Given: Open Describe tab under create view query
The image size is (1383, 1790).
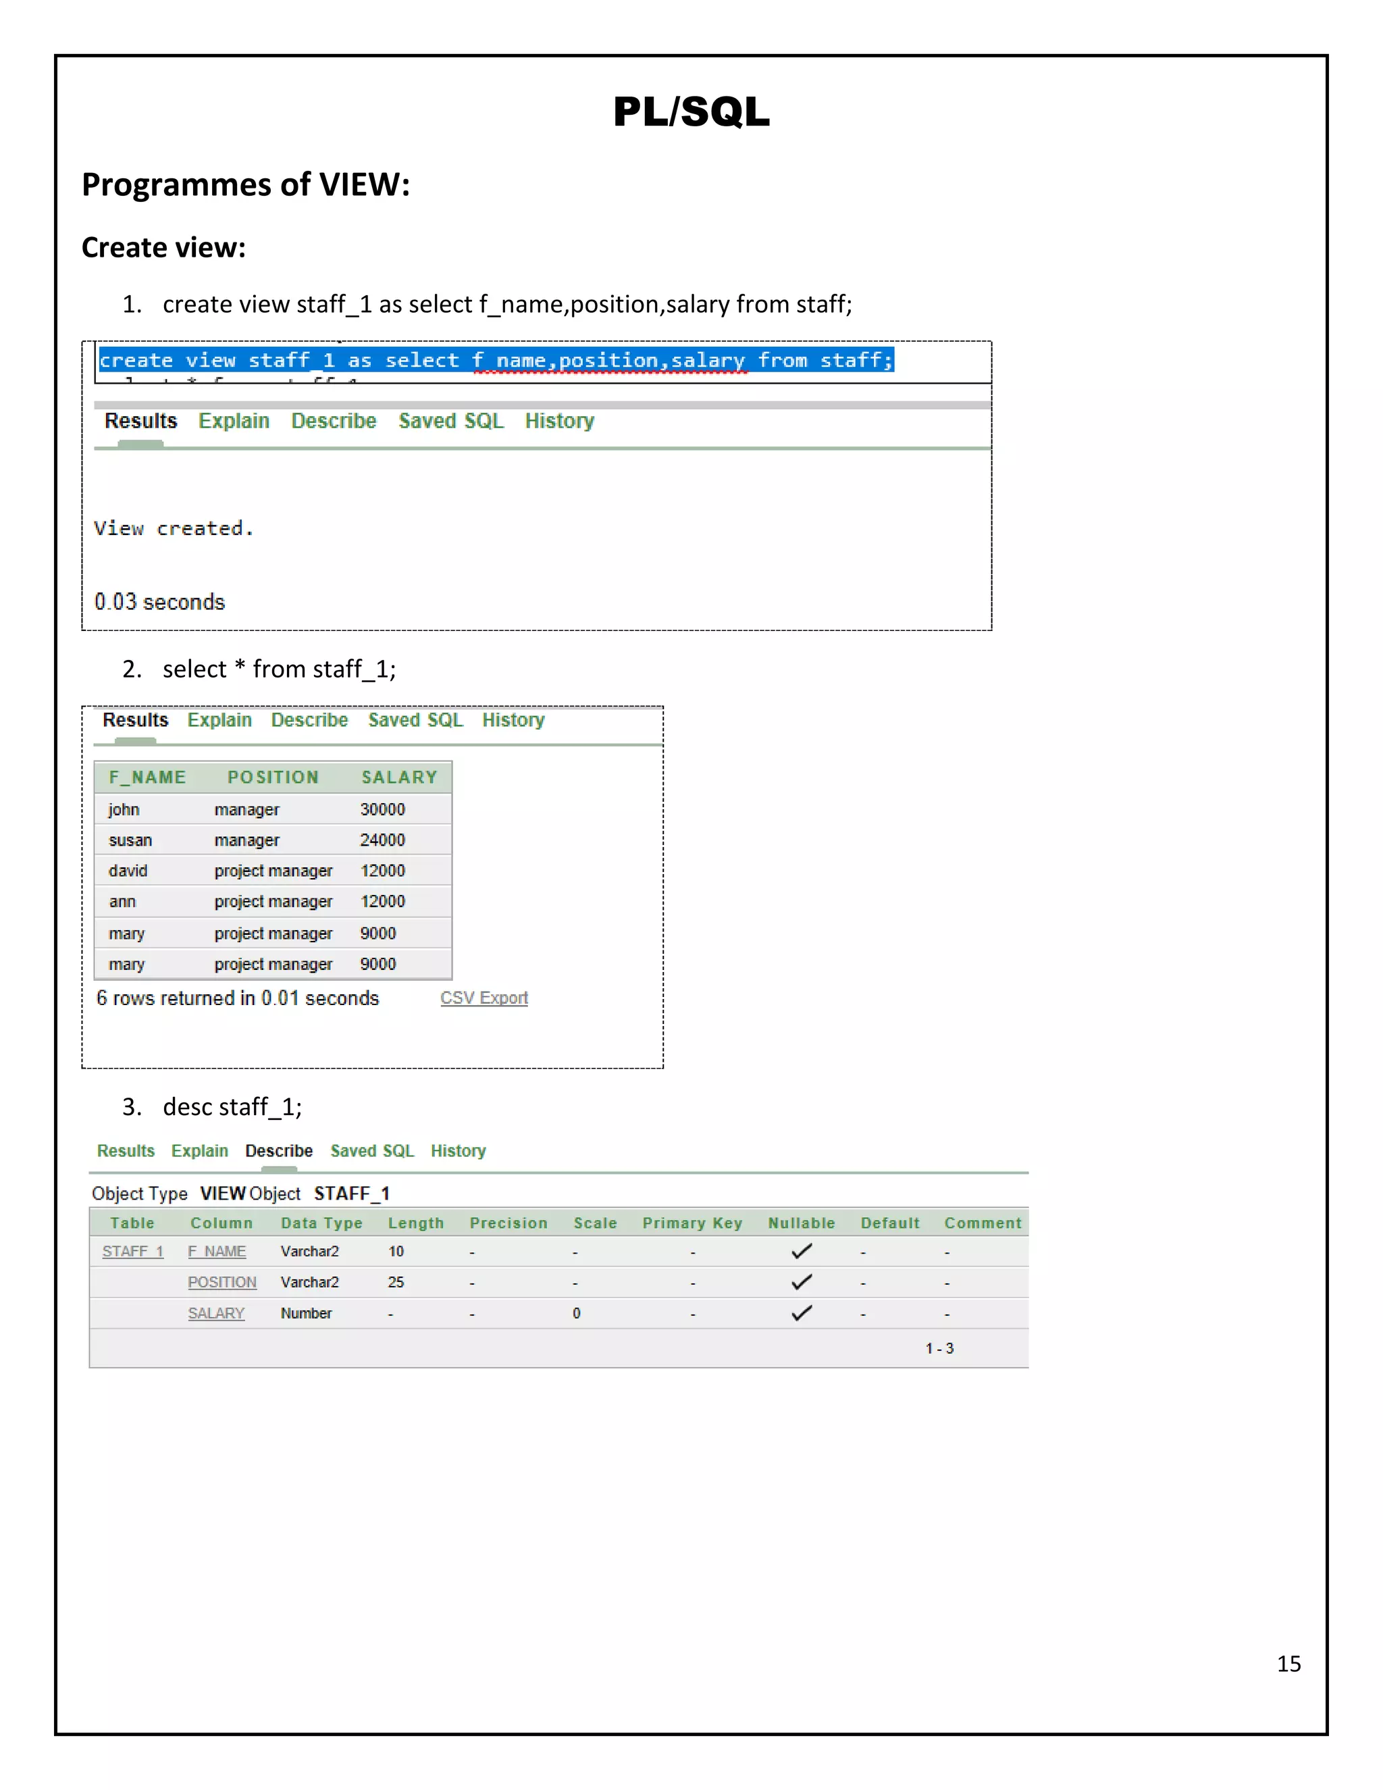Looking at the screenshot, I should click(334, 421).
